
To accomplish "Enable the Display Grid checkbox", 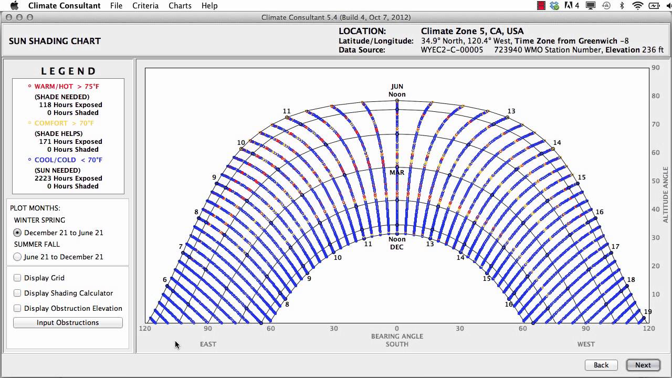I will (x=17, y=278).
